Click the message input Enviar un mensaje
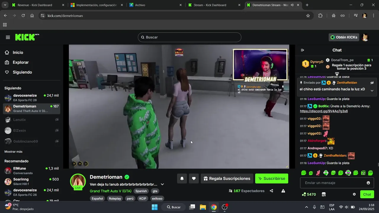Viewport: 379px width, 213px height. pos(333,183)
